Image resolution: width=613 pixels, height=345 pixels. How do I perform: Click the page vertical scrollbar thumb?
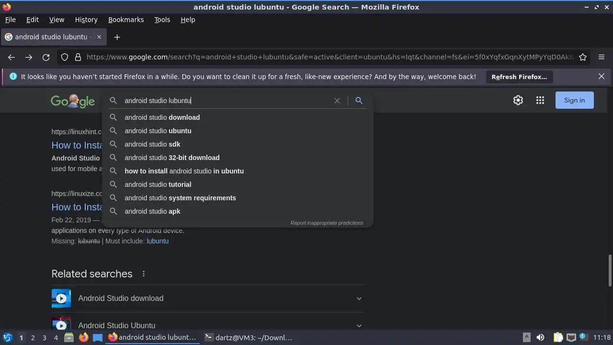[x=610, y=271]
